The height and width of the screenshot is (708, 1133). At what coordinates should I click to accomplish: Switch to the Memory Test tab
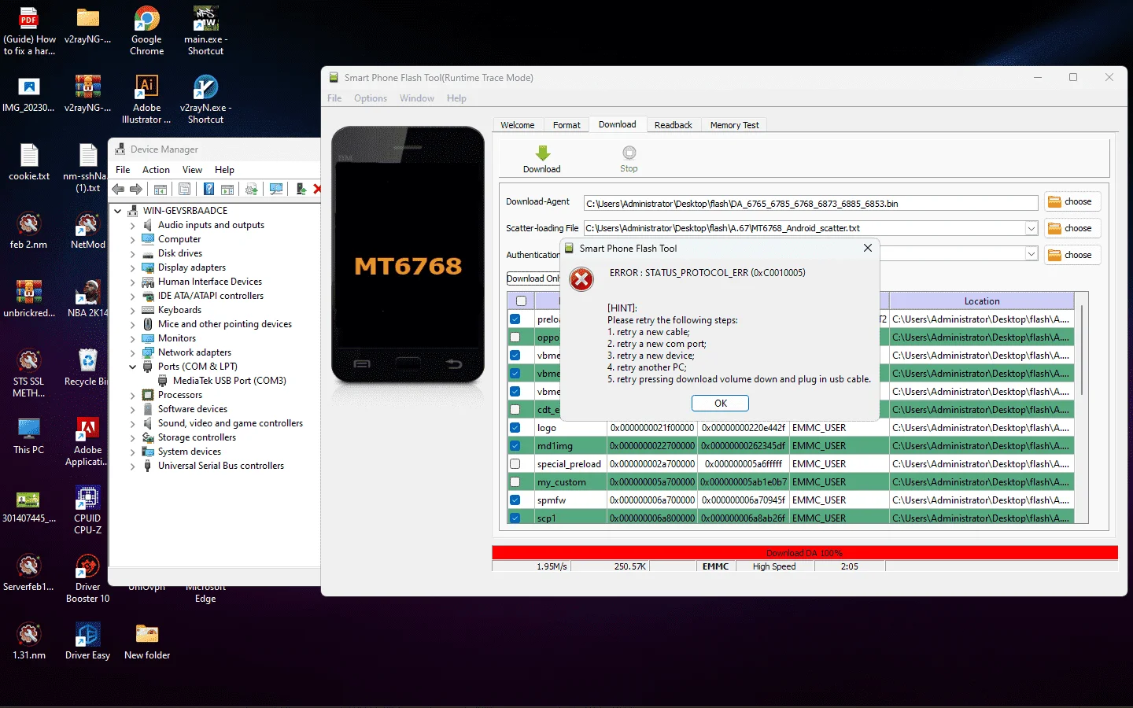coord(734,125)
